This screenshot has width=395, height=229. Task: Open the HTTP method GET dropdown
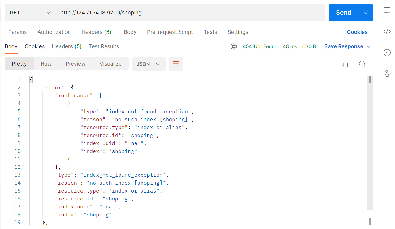(30, 13)
